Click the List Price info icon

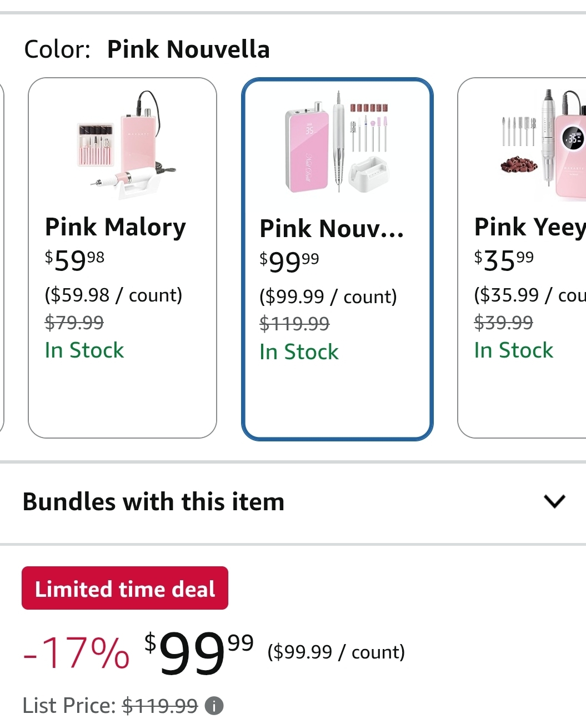214,706
